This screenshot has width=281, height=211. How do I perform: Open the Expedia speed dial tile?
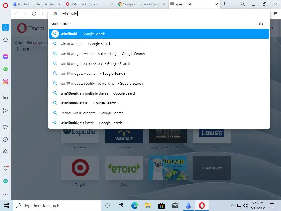click(80, 136)
